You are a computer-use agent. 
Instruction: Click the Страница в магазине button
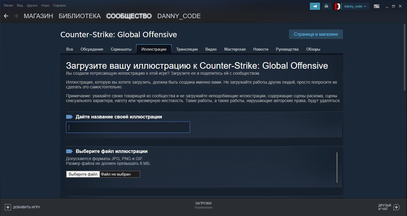tap(316, 34)
